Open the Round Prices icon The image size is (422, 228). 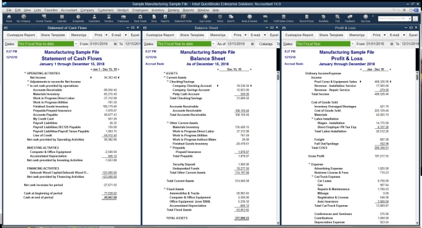point(307,18)
